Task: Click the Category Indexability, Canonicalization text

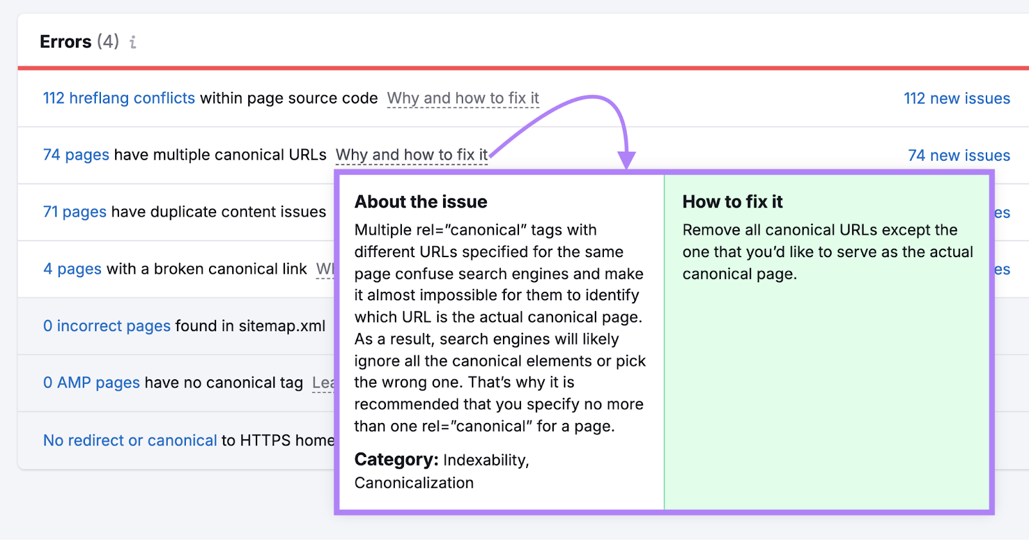Action: [x=441, y=471]
